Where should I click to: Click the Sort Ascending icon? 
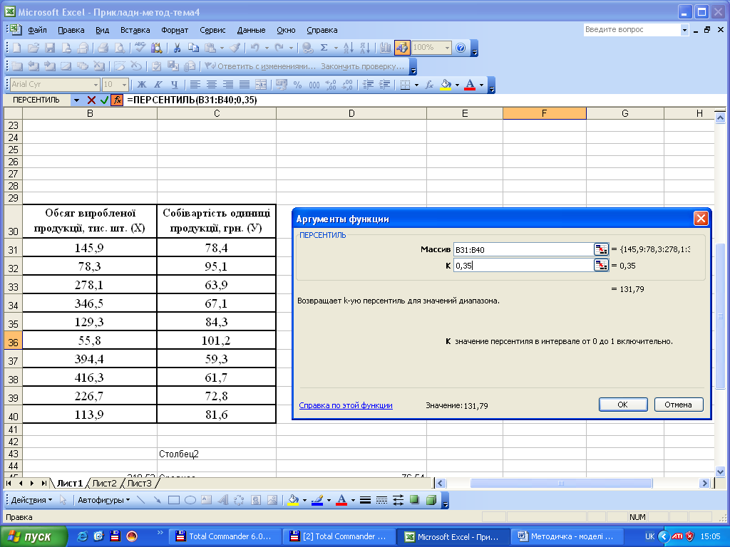coord(348,48)
